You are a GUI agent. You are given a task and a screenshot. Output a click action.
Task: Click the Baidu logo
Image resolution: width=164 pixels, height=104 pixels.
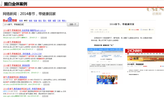point(10,20)
